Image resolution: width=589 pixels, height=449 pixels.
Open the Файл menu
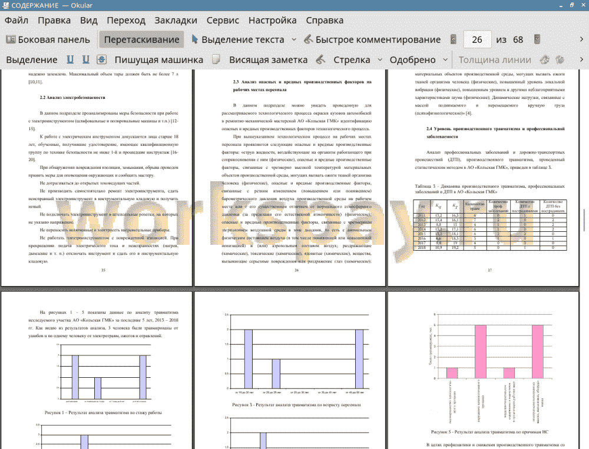(16, 20)
